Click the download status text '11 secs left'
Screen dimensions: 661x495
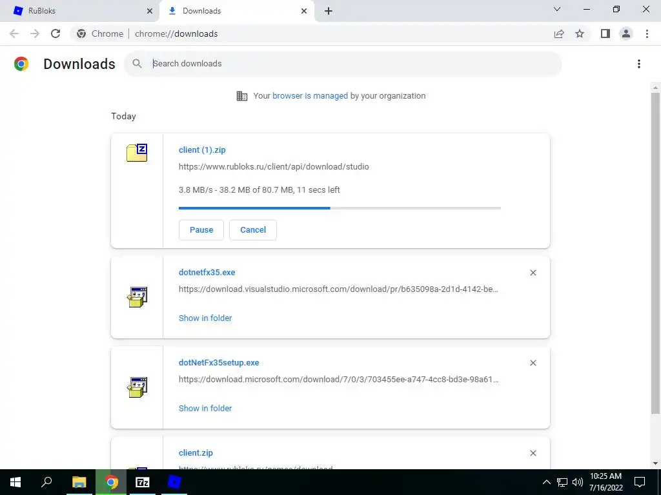coord(318,190)
